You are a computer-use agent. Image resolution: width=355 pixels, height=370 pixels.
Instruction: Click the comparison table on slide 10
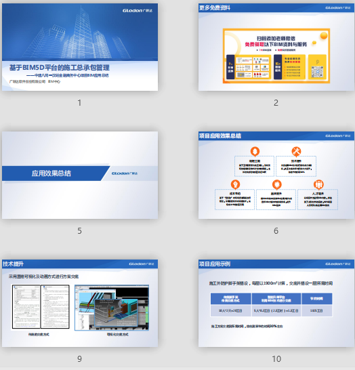271,305
